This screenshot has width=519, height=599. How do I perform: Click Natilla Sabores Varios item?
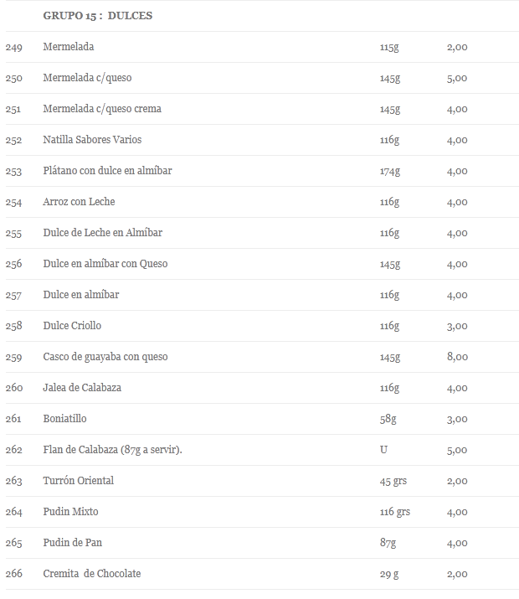(x=92, y=139)
